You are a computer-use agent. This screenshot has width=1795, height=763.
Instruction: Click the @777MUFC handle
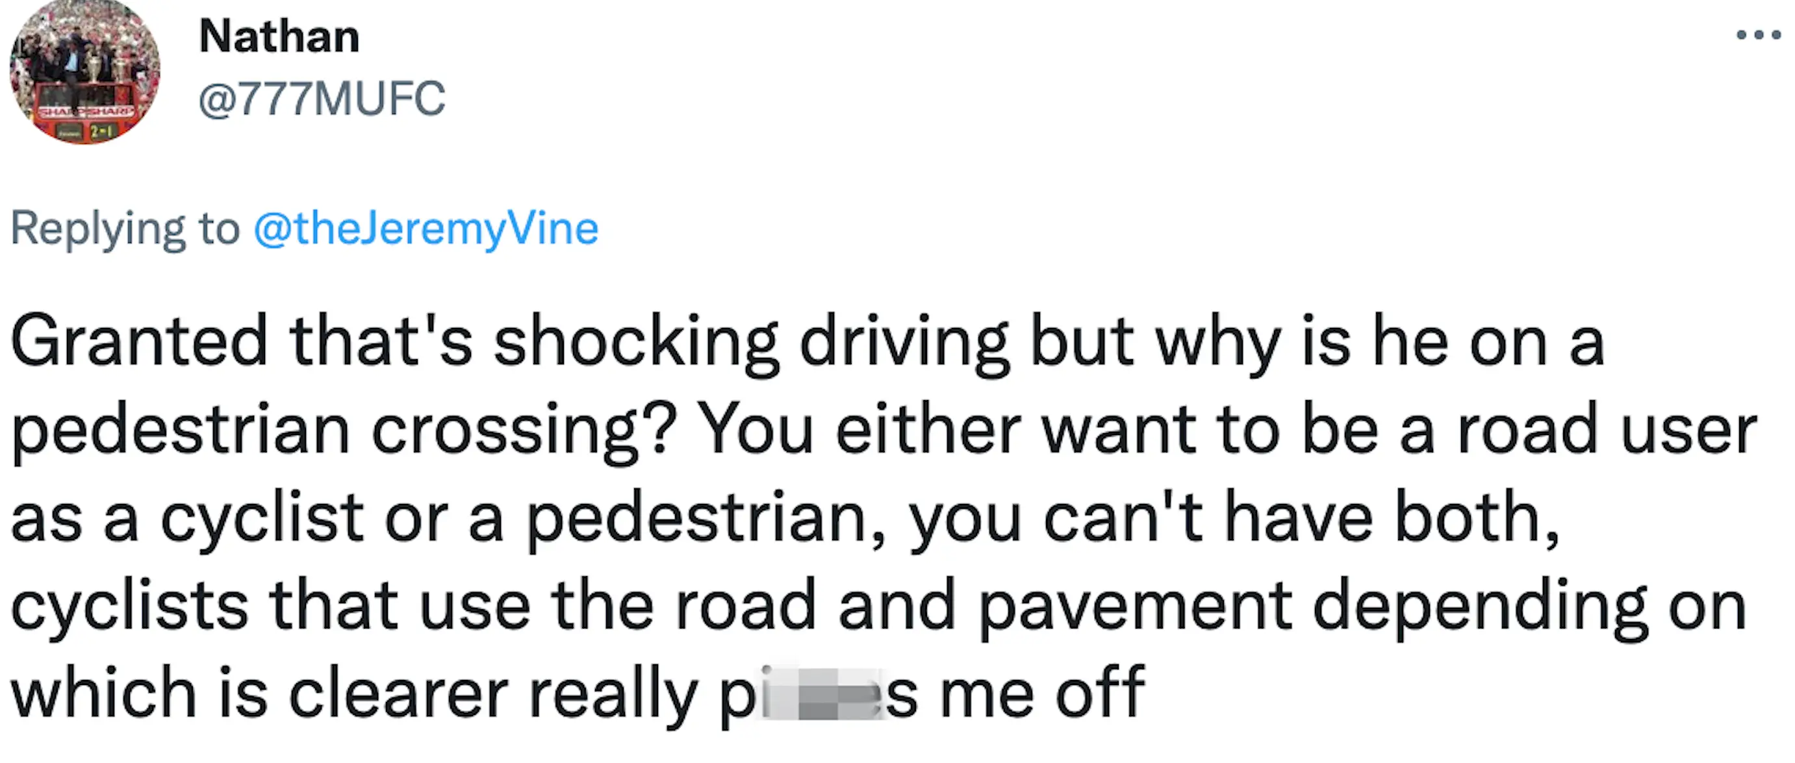(321, 99)
